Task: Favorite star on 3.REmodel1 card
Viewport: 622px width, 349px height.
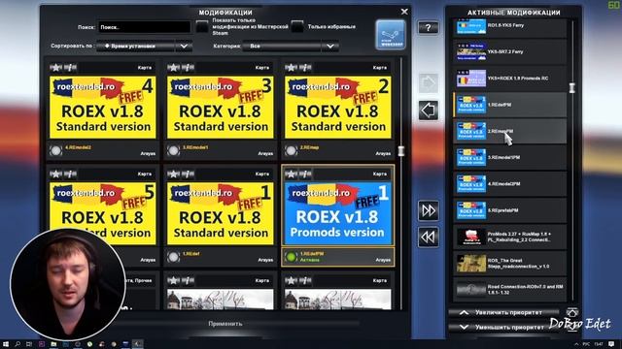Action: pos(173,68)
